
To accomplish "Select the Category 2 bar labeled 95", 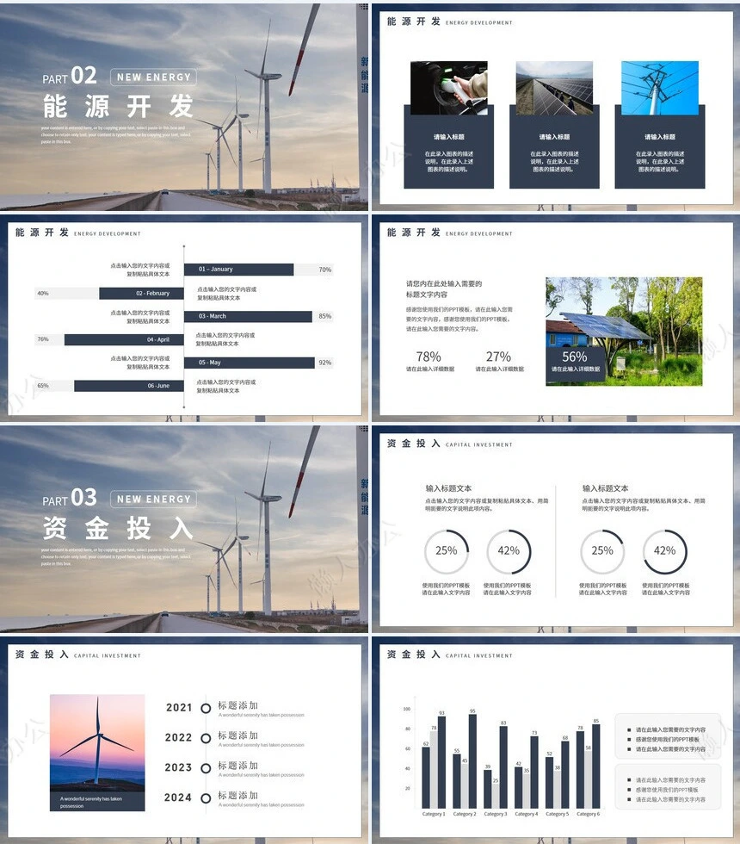I will 472,761.
